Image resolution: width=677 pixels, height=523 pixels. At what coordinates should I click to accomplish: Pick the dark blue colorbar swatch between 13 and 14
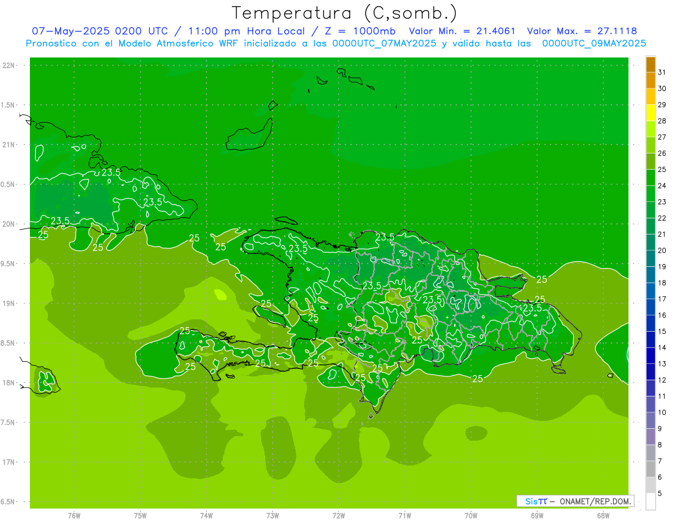point(650,355)
